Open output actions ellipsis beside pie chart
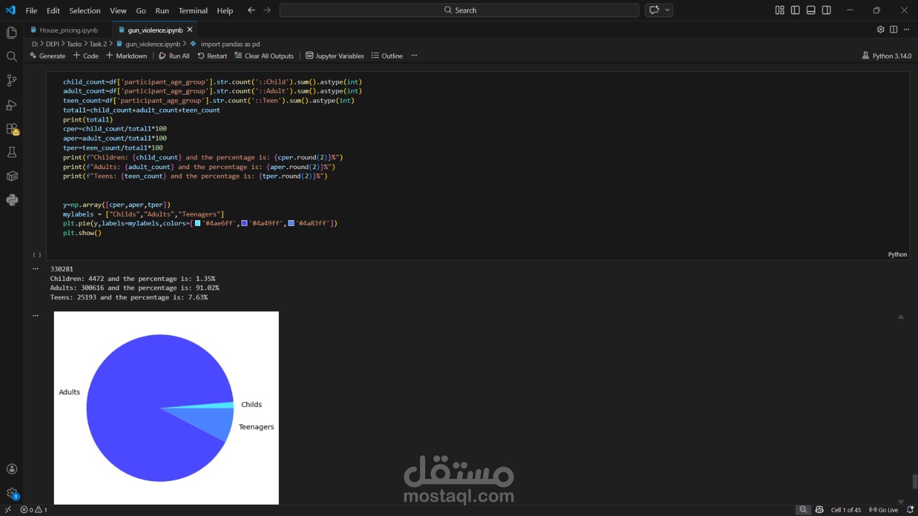The height and width of the screenshot is (516, 918). coord(36,315)
